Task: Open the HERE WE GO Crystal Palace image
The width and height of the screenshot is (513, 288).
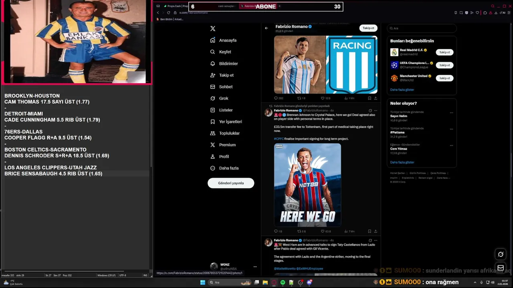Action: (307, 185)
